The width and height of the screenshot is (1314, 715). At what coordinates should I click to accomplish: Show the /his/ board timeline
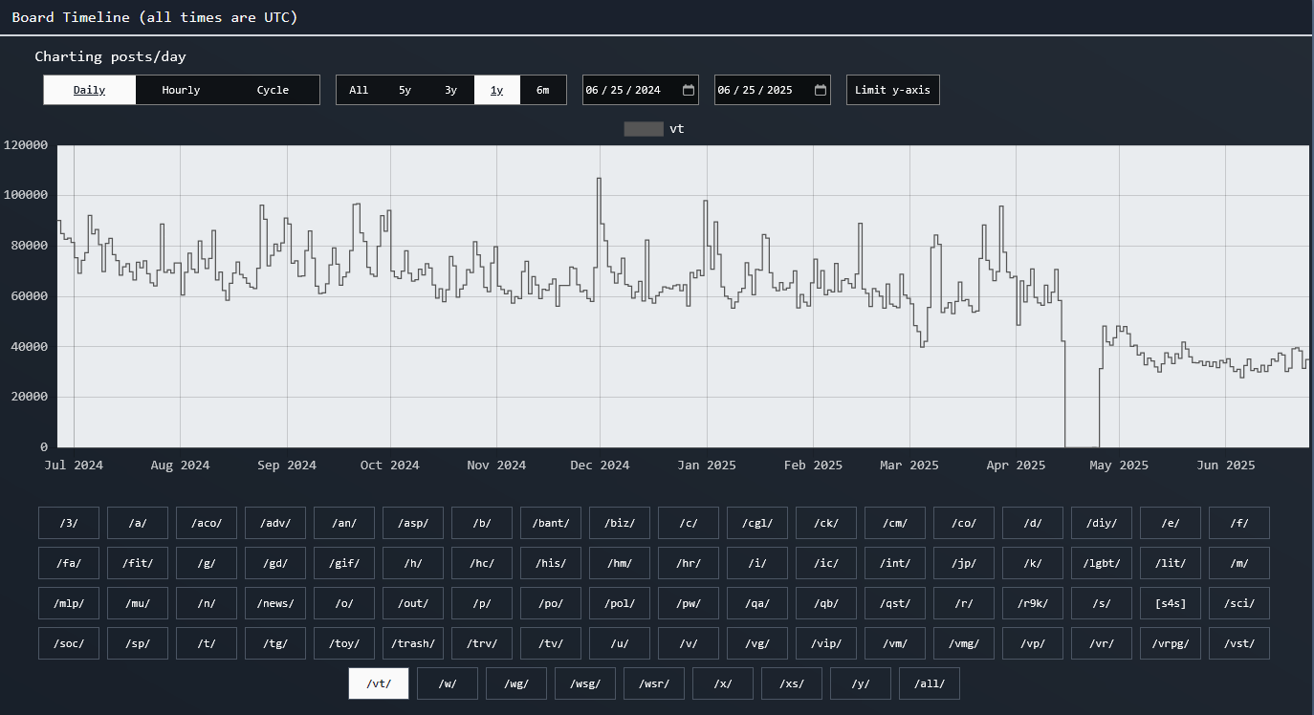tap(551, 563)
